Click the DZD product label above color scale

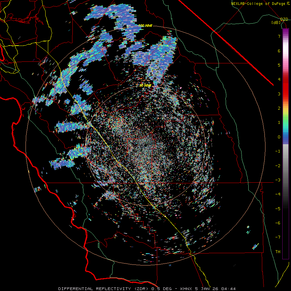pyautogui.click(x=284, y=19)
